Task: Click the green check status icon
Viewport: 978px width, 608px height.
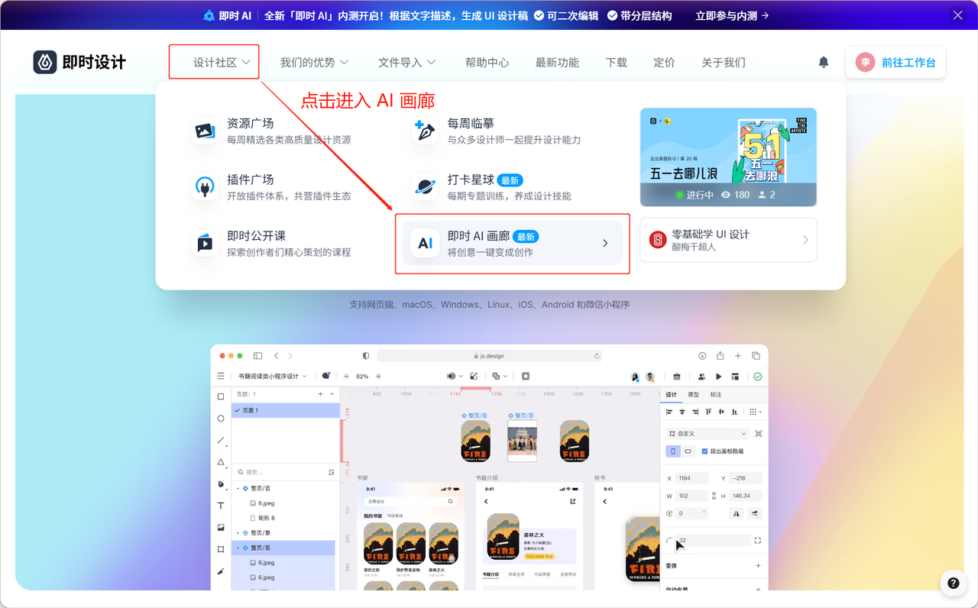Action: pyautogui.click(x=757, y=377)
